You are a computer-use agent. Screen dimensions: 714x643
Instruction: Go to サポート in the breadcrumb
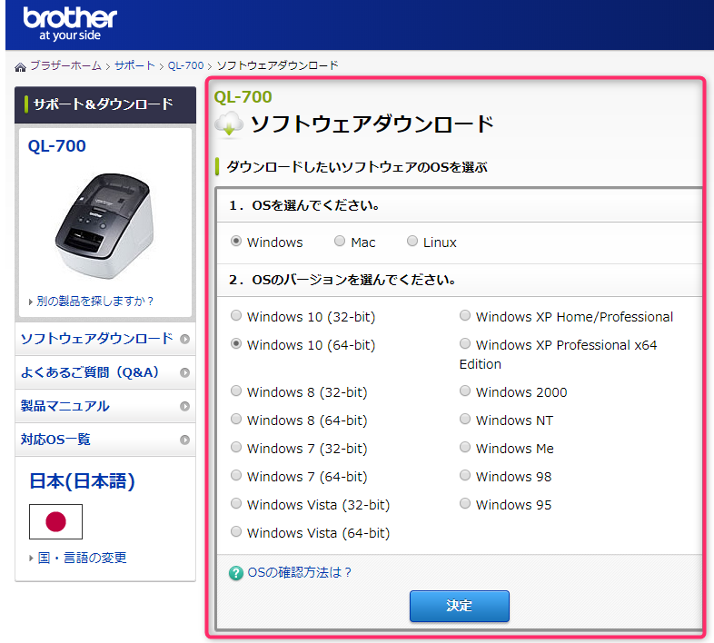pyautogui.click(x=134, y=66)
